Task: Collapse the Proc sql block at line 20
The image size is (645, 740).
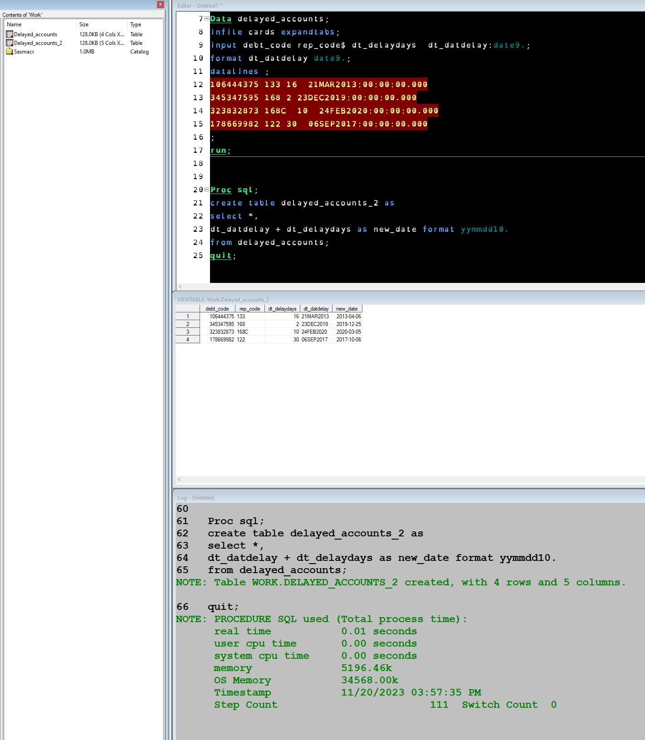Action: 207,190
